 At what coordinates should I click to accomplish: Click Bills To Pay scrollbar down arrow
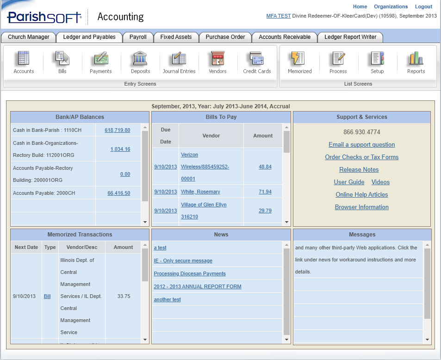tap(286, 222)
